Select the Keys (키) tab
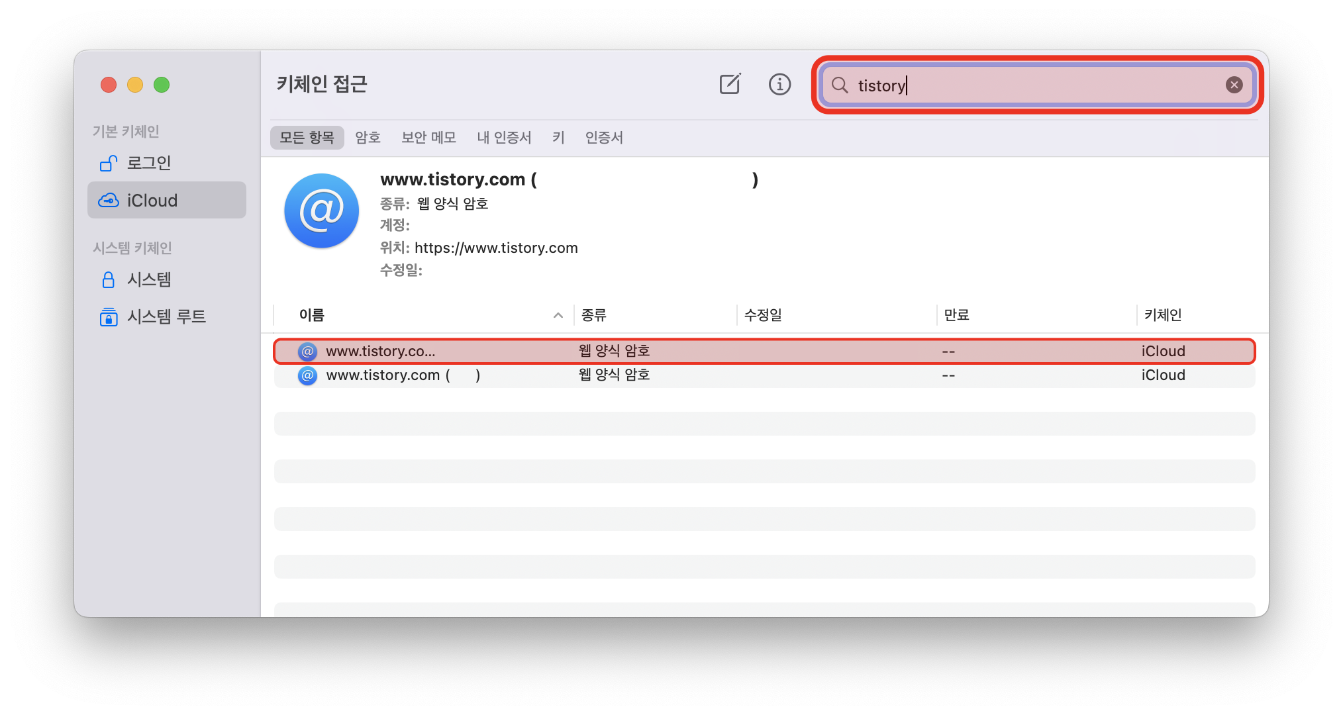The width and height of the screenshot is (1343, 715). 558,138
